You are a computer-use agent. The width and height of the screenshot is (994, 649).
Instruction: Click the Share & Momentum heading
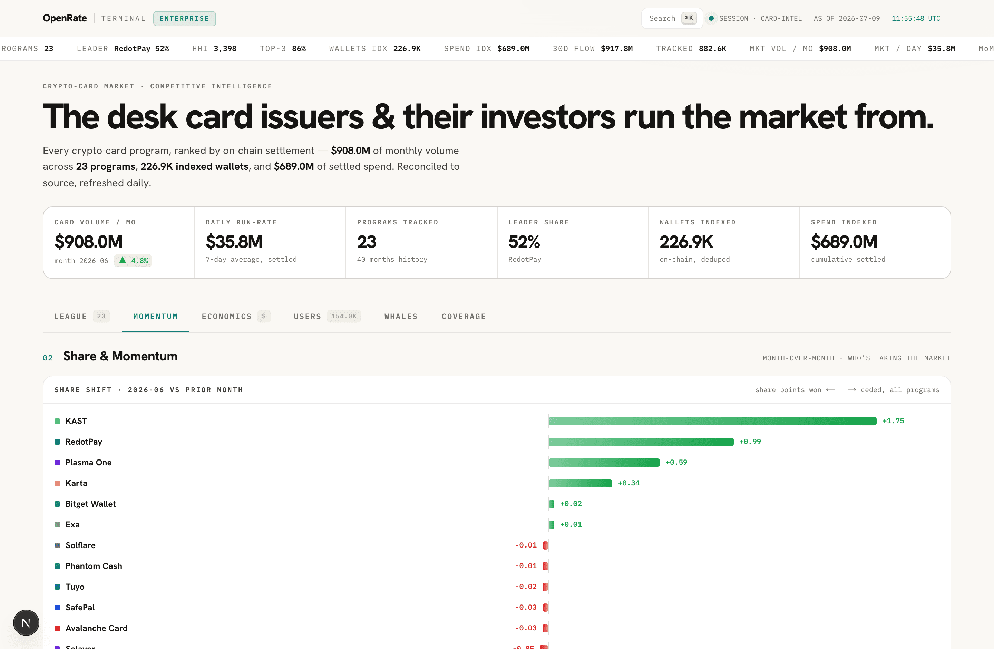coord(120,356)
